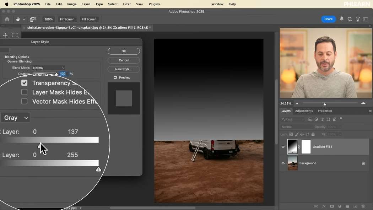Screen dimensions: 373x210
Task: Toggle the Preview checkbox in Layer Style
Action: tap(115, 77)
